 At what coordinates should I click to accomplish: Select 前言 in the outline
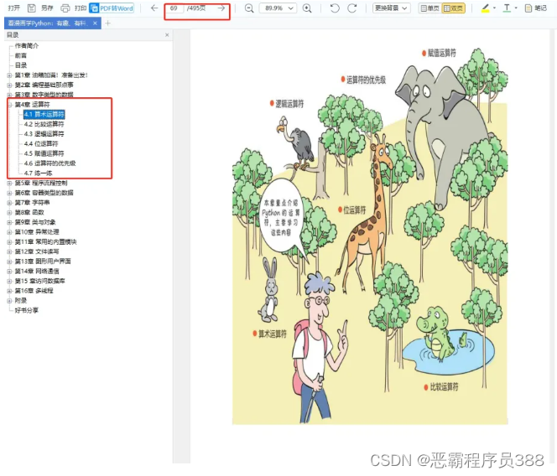click(21, 55)
